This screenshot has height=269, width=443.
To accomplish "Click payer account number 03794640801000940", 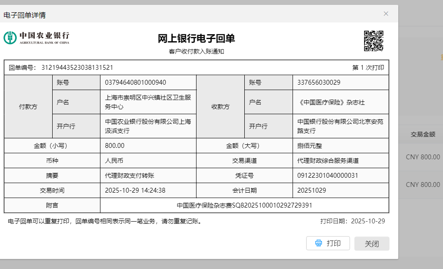I will (135, 82).
